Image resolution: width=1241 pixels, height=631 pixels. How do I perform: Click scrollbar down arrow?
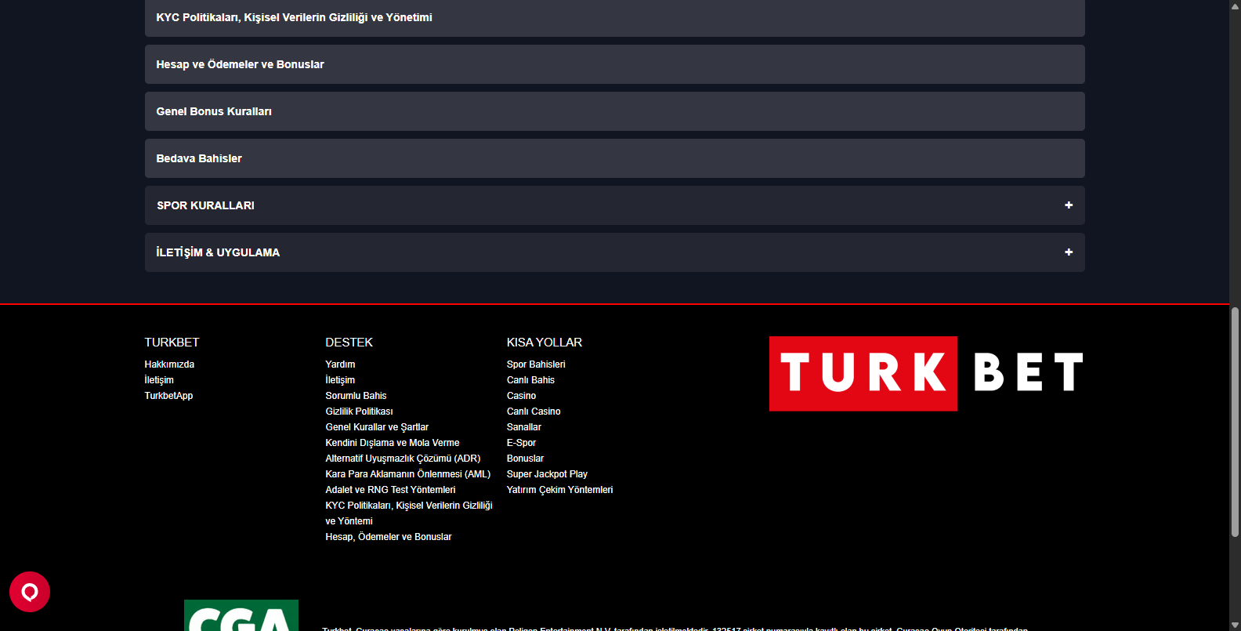(1235, 625)
